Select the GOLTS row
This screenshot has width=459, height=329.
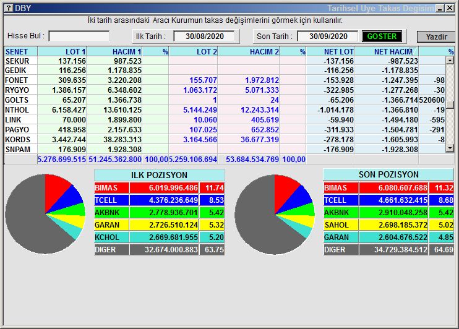pos(225,100)
